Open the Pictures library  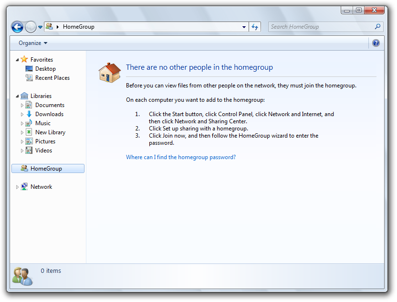45,141
